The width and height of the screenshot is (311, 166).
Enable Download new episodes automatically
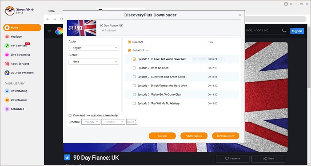tap(70, 116)
